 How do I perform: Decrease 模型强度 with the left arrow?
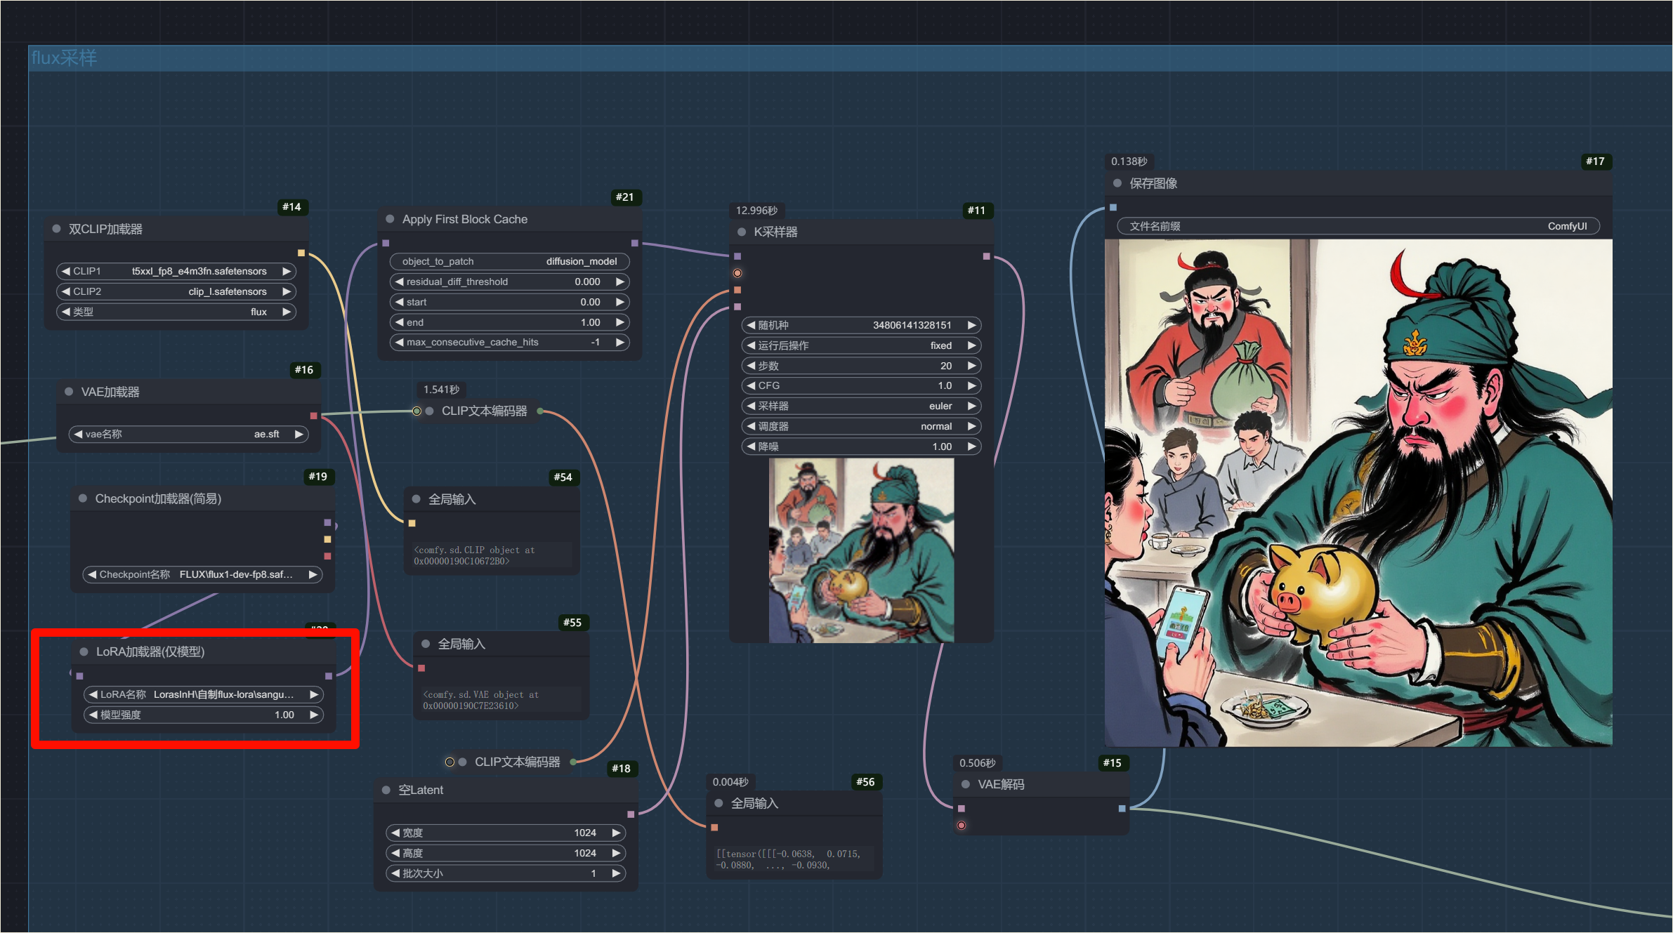tap(93, 715)
